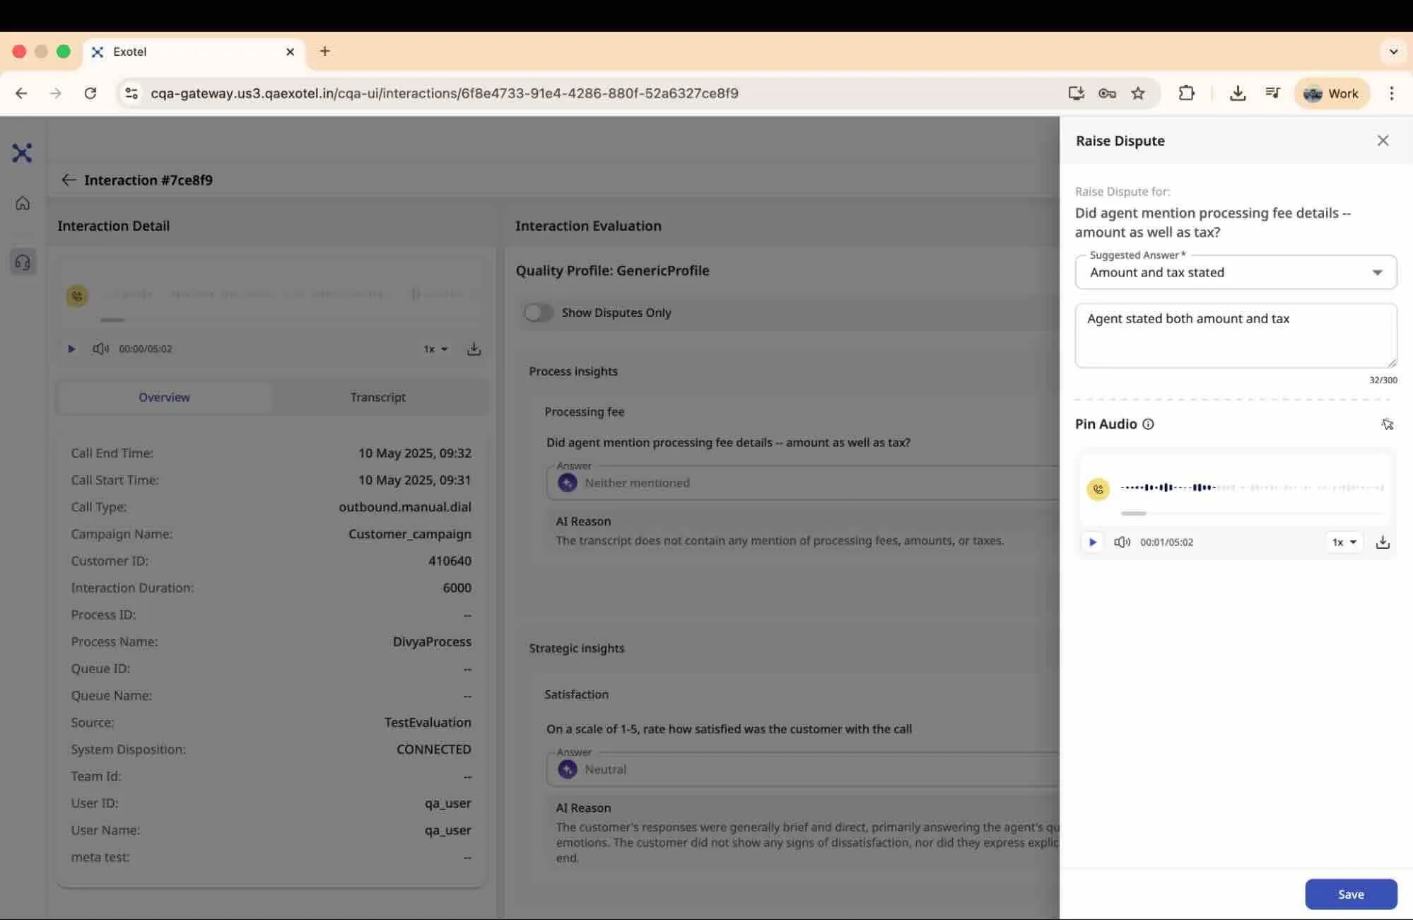Click the Neutral answer field
The image size is (1413, 920).
[802, 769]
